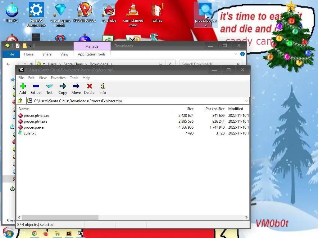Open the Help menu in 7-Zip
This screenshot has width=318, height=238.
[86, 78]
